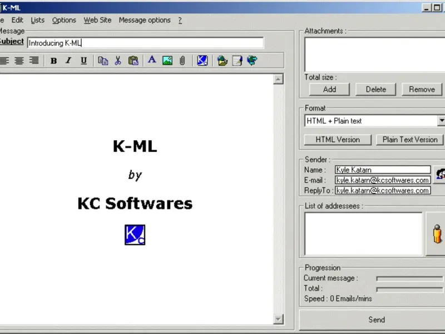This screenshot has height=334, width=445.
Task: Open the Format dropdown list
Action: 441,121
